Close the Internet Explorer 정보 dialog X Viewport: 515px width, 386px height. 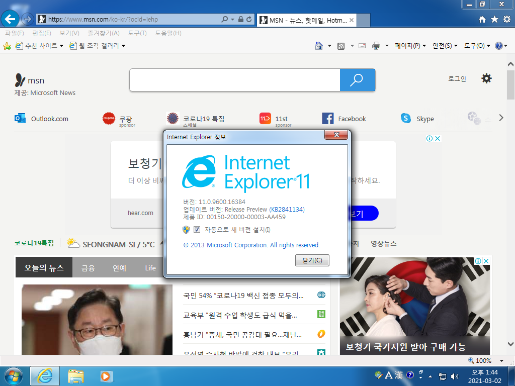pyautogui.click(x=336, y=135)
